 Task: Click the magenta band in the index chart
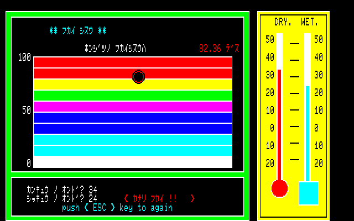click(x=133, y=107)
